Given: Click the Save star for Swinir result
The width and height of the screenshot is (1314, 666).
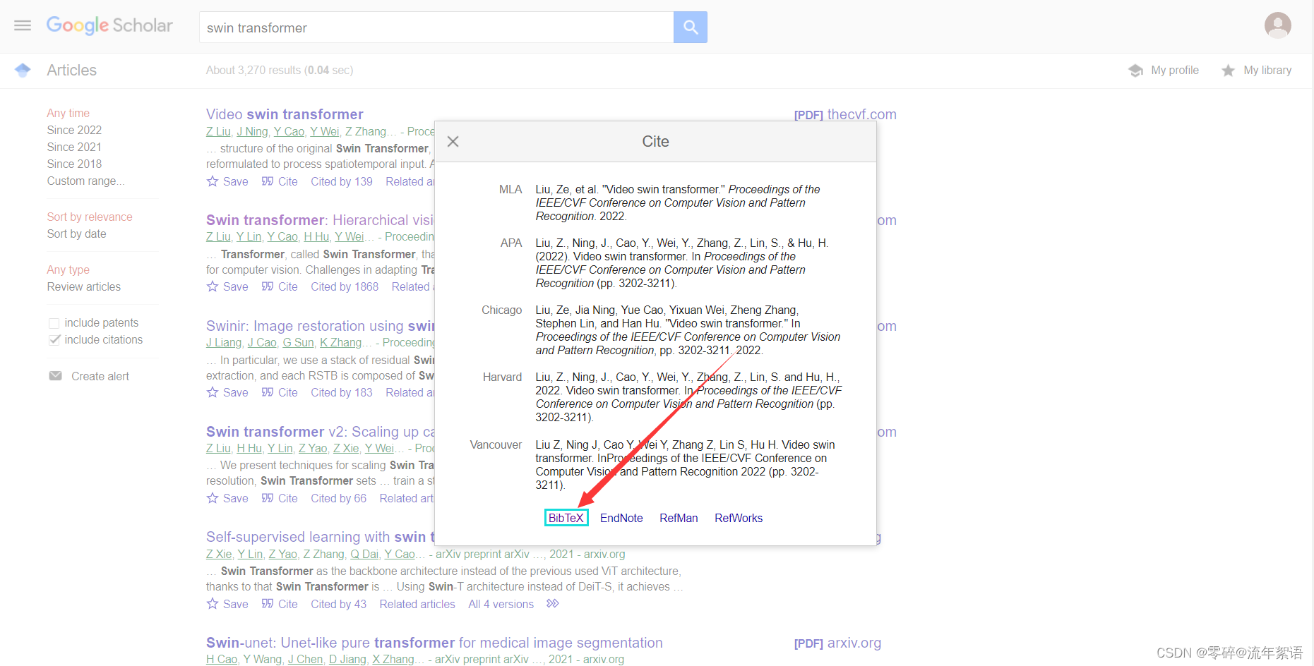Looking at the screenshot, I should pos(213,392).
